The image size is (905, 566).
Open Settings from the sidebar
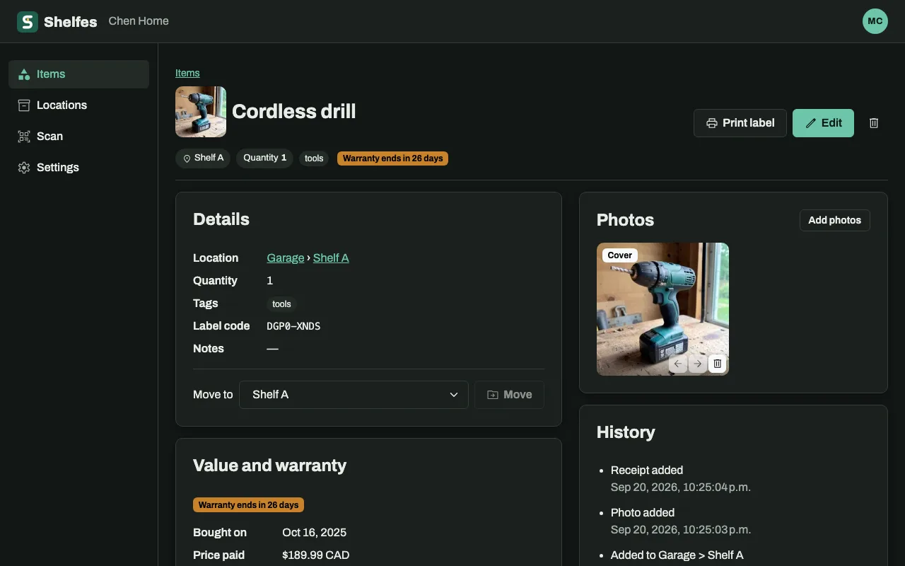tap(78, 168)
